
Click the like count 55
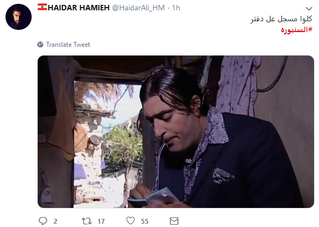(x=145, y=222)
